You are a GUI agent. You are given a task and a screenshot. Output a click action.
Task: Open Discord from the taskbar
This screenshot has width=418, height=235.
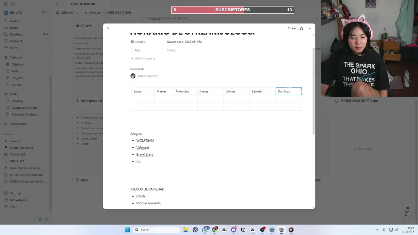point(234,230)
